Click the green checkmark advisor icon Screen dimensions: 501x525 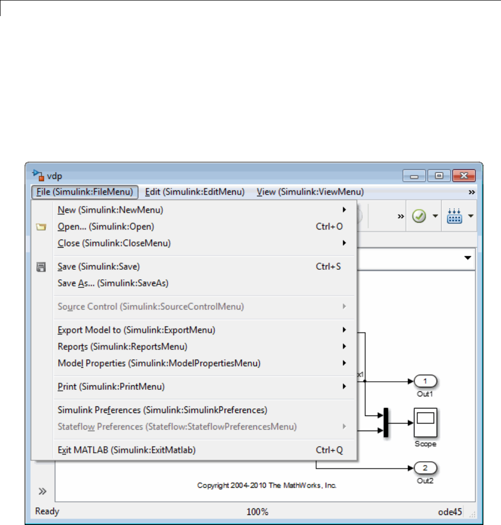pyautogui.click(x=419, y=216)
